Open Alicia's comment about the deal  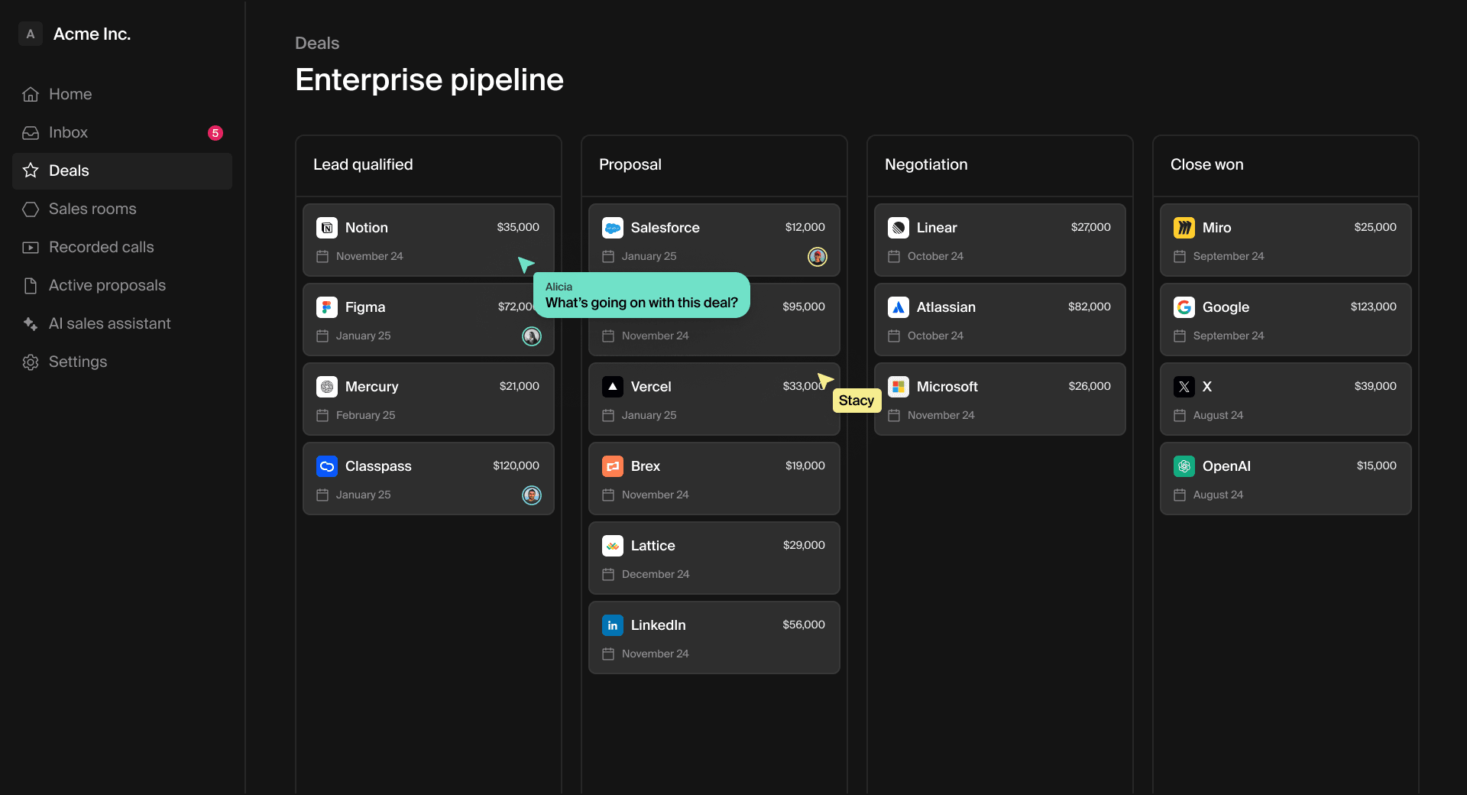click(641, 295)
